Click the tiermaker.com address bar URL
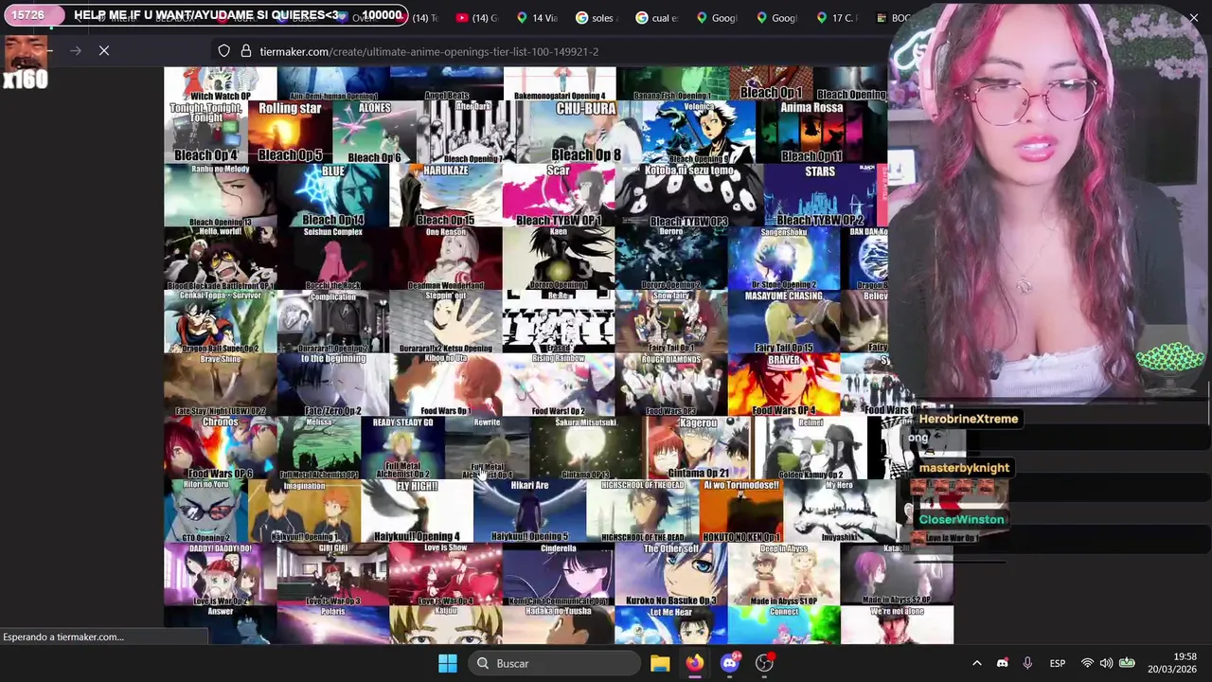The width and height of the screenshot is (1212, 682). tap(429, 51)
